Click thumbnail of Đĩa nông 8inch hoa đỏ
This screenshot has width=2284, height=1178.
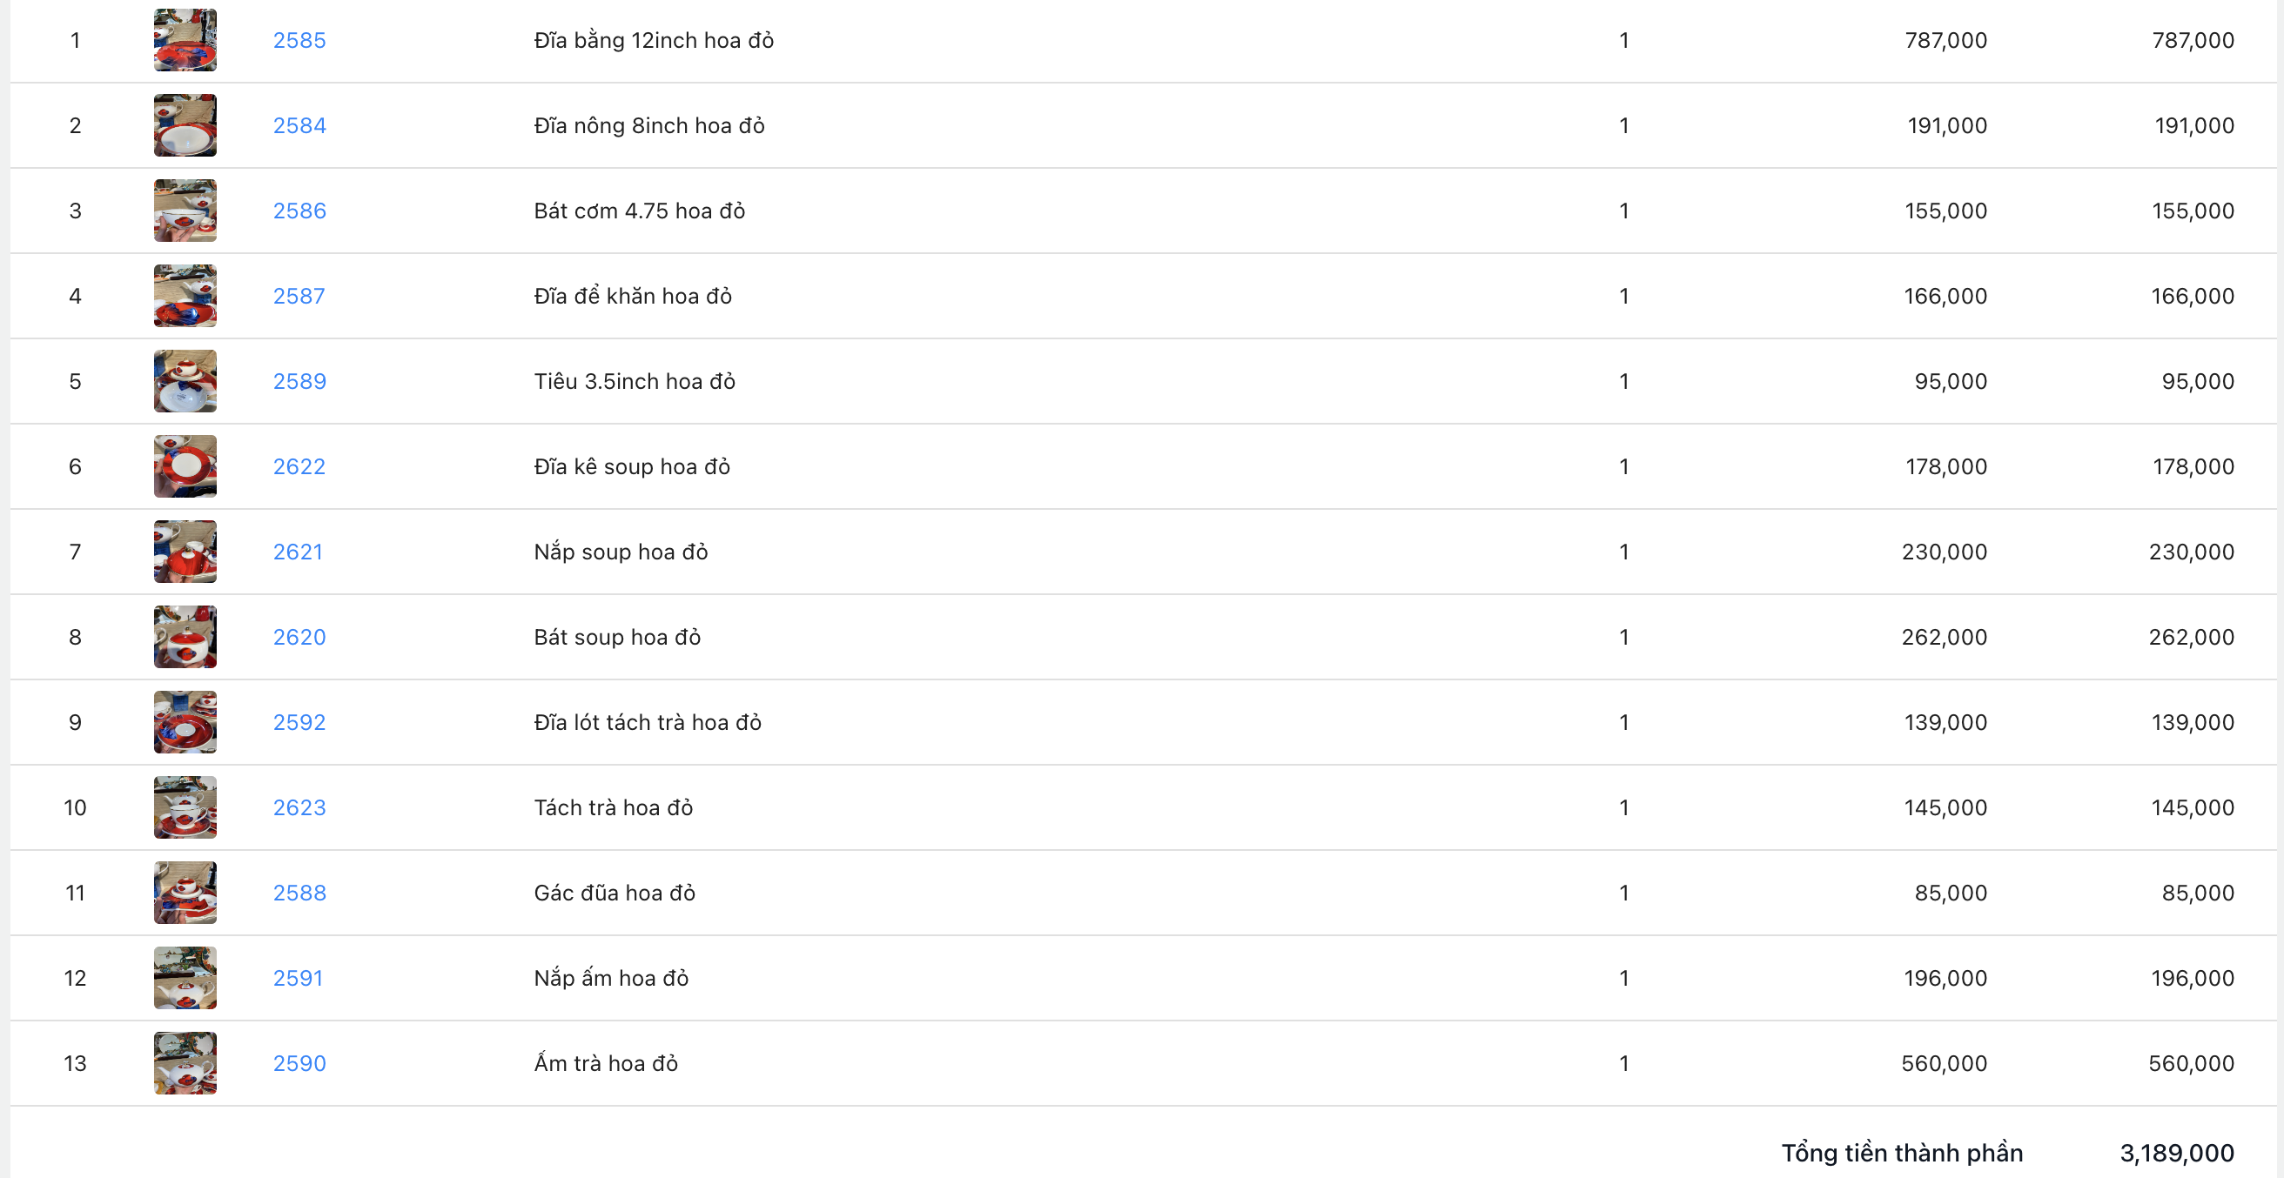tap(185, 125)
